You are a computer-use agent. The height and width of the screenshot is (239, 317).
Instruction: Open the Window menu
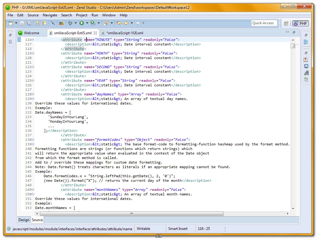pos(109,15)
